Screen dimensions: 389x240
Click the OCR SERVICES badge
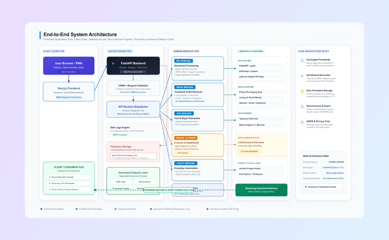click(184, 113)
